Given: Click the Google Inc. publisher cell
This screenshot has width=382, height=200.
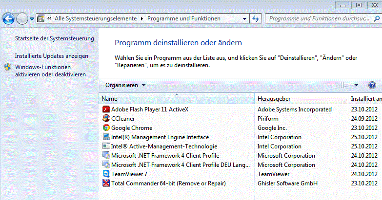Looking at the screenshot, I should click(x=272, y=128).
